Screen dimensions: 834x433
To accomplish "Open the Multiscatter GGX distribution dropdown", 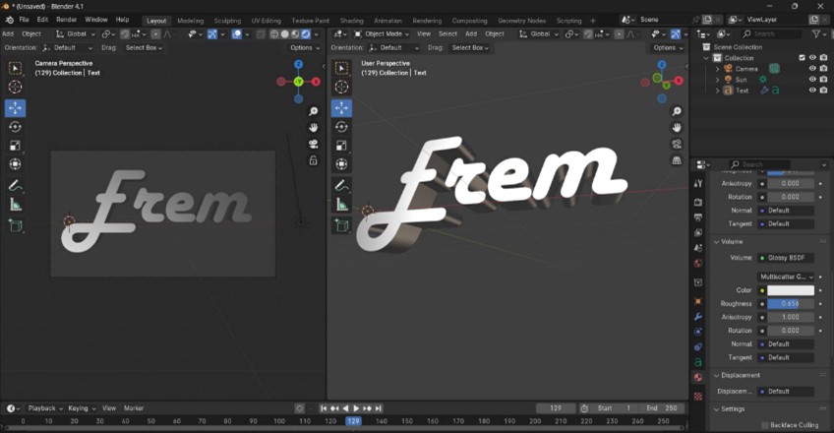I will pyautogui.click(x=786, y=277).
